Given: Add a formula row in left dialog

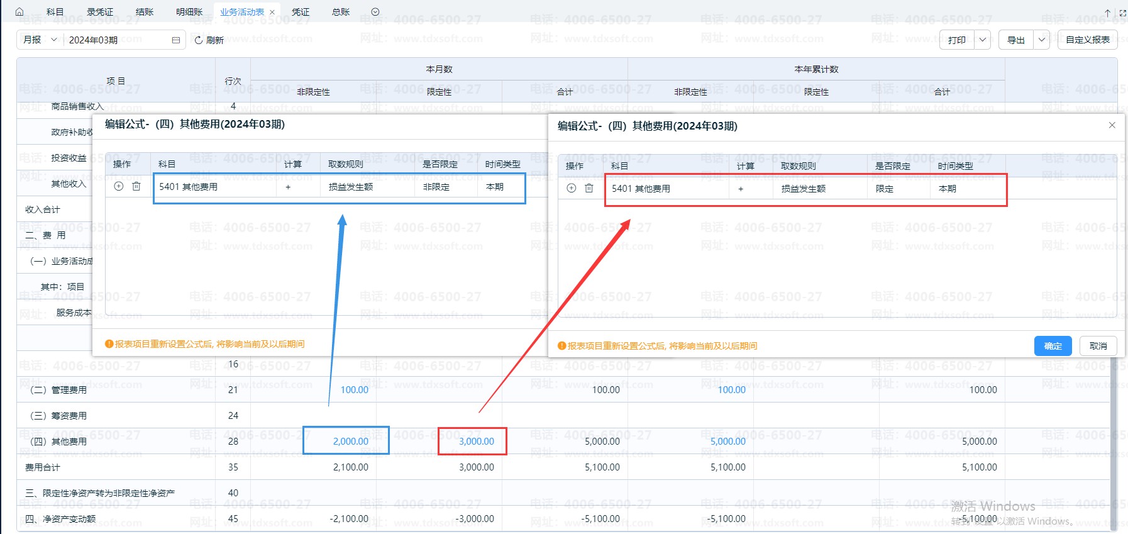Looking at the screenshot, I should pyautogui.click(x=119, y=187).
